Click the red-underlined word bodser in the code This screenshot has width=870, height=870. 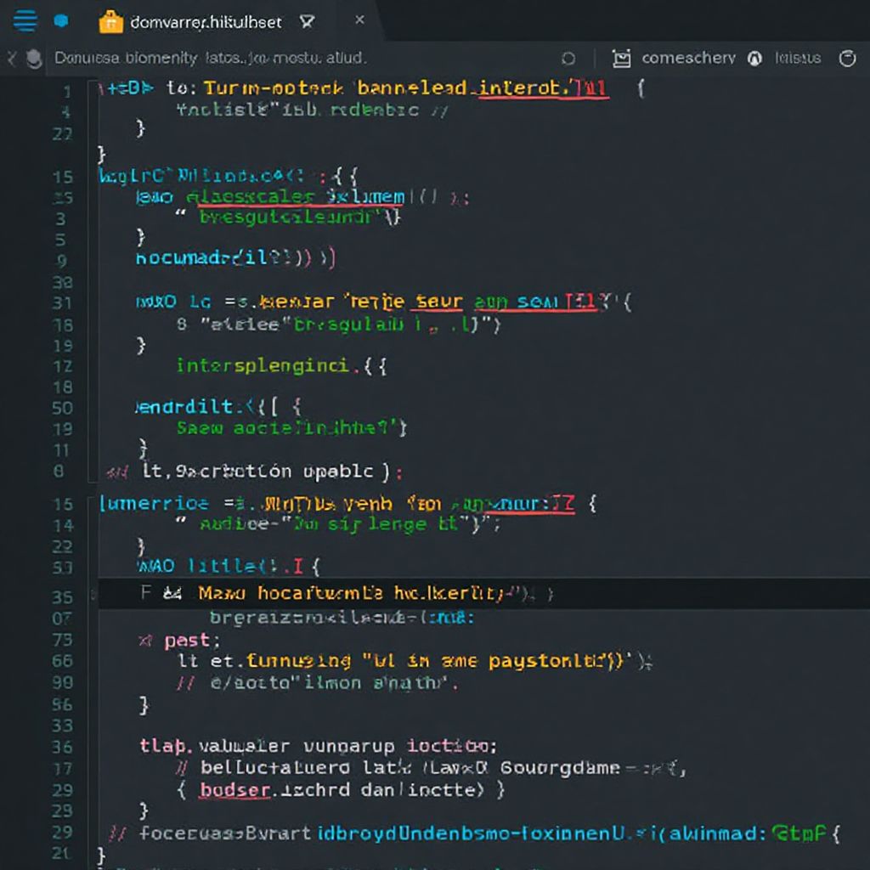[x=234, y=789]
